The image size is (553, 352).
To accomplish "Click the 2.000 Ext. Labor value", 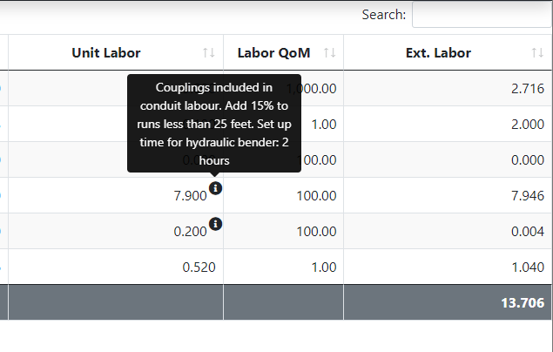I will click(x=528, y=125).
